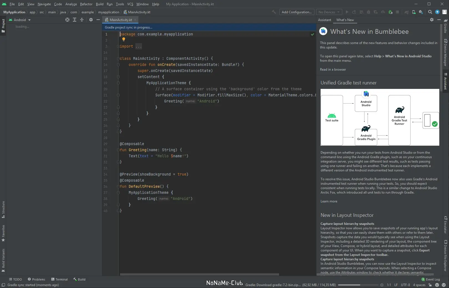Open the Refactor menu
Image resolution: width=449 pixels, height=288 pixels.
[x=86, y=4]
